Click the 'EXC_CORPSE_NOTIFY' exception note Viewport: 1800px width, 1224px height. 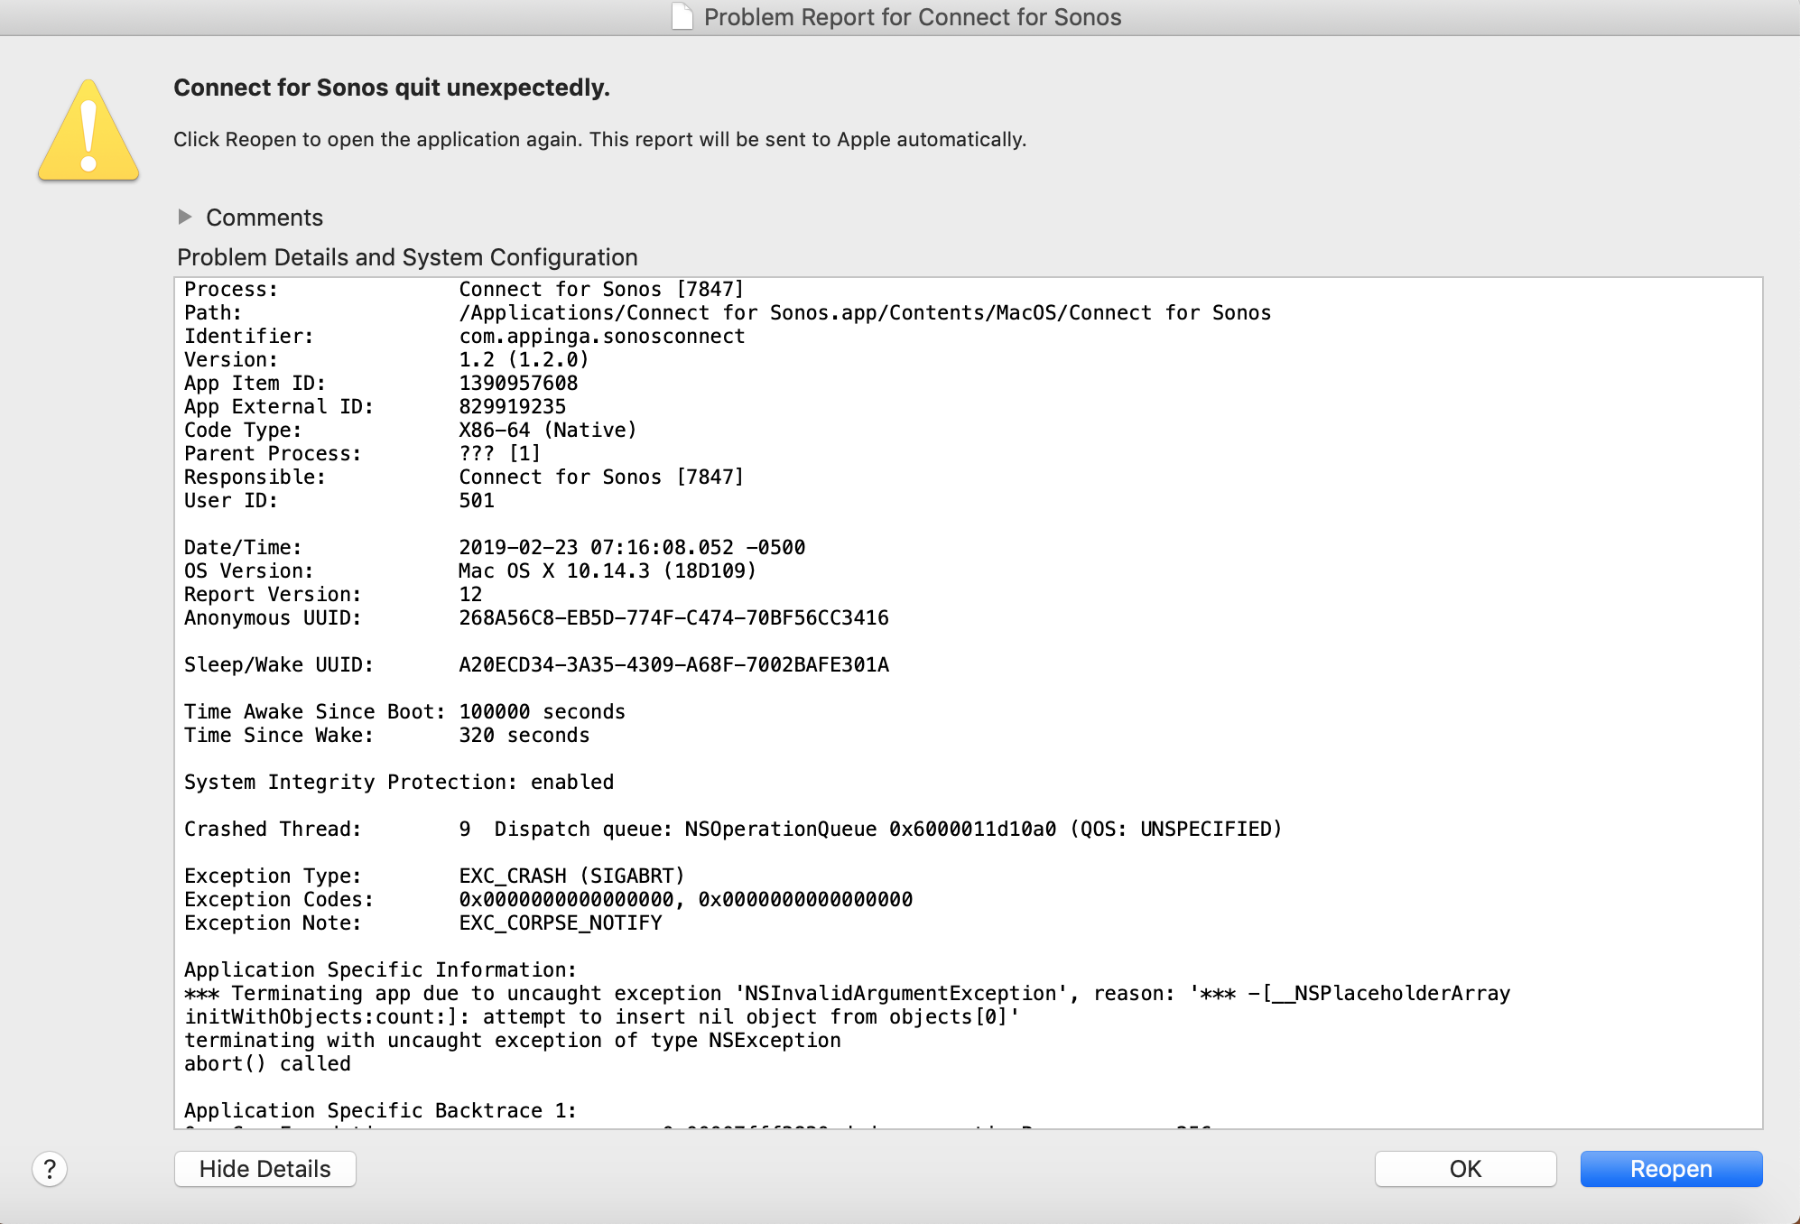[560, 923]
